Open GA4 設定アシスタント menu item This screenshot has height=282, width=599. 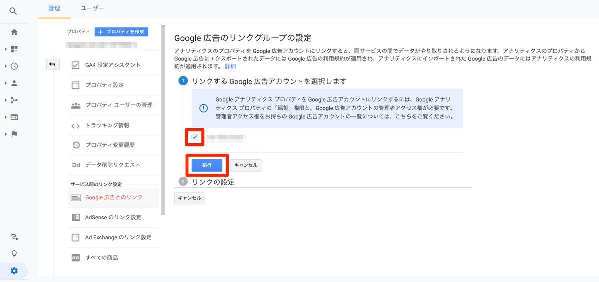pyautogui.click(x=113, y=65)
